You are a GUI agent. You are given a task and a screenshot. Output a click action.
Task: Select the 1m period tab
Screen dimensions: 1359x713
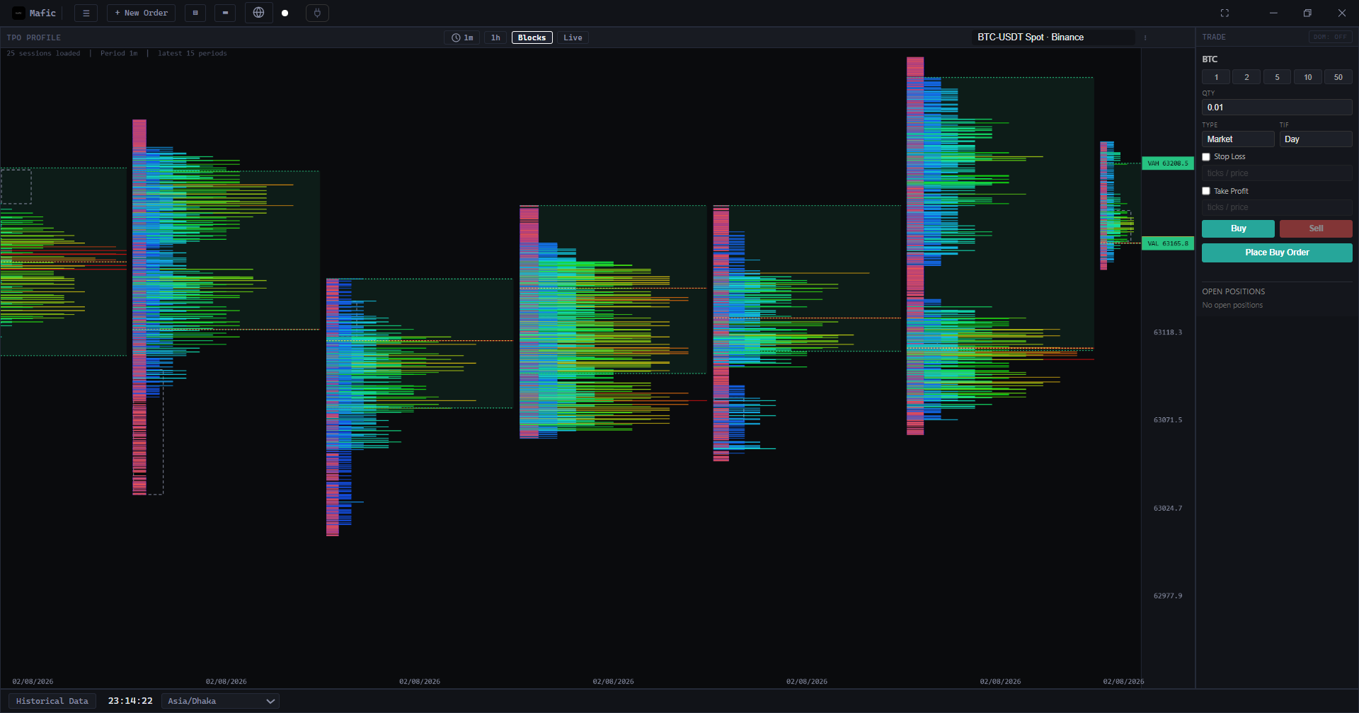pyautogui.click(x=462, y=37)
